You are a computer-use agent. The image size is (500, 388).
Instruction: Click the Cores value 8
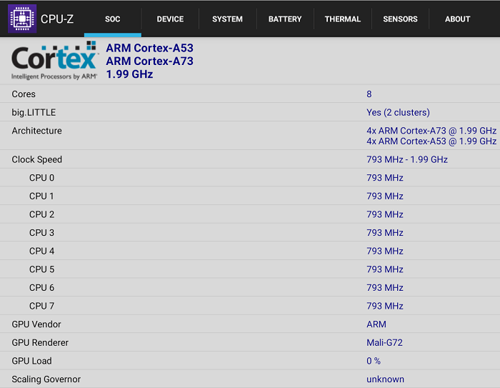tap(369, 94)
